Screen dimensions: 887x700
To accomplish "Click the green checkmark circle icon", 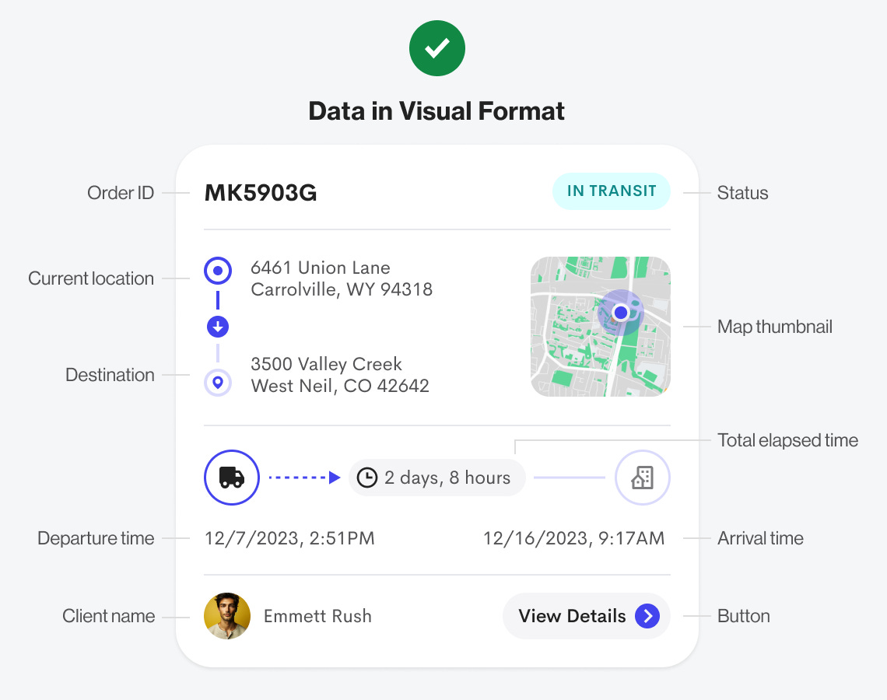I will (x=437, y=48).
